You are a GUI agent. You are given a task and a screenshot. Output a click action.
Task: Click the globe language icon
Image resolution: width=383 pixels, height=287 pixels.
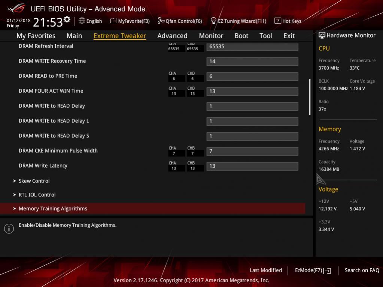(82, 21)
